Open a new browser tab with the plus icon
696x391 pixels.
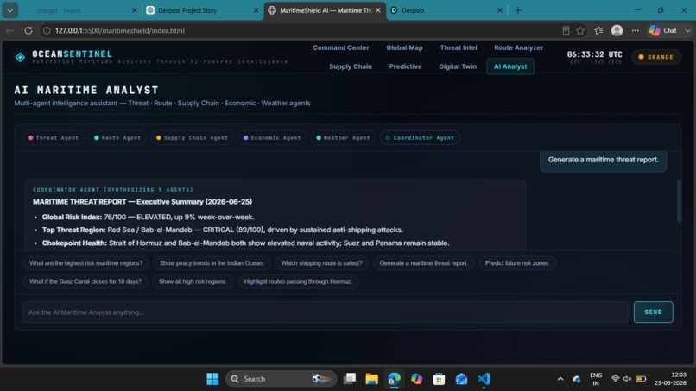tap(518, 10)
